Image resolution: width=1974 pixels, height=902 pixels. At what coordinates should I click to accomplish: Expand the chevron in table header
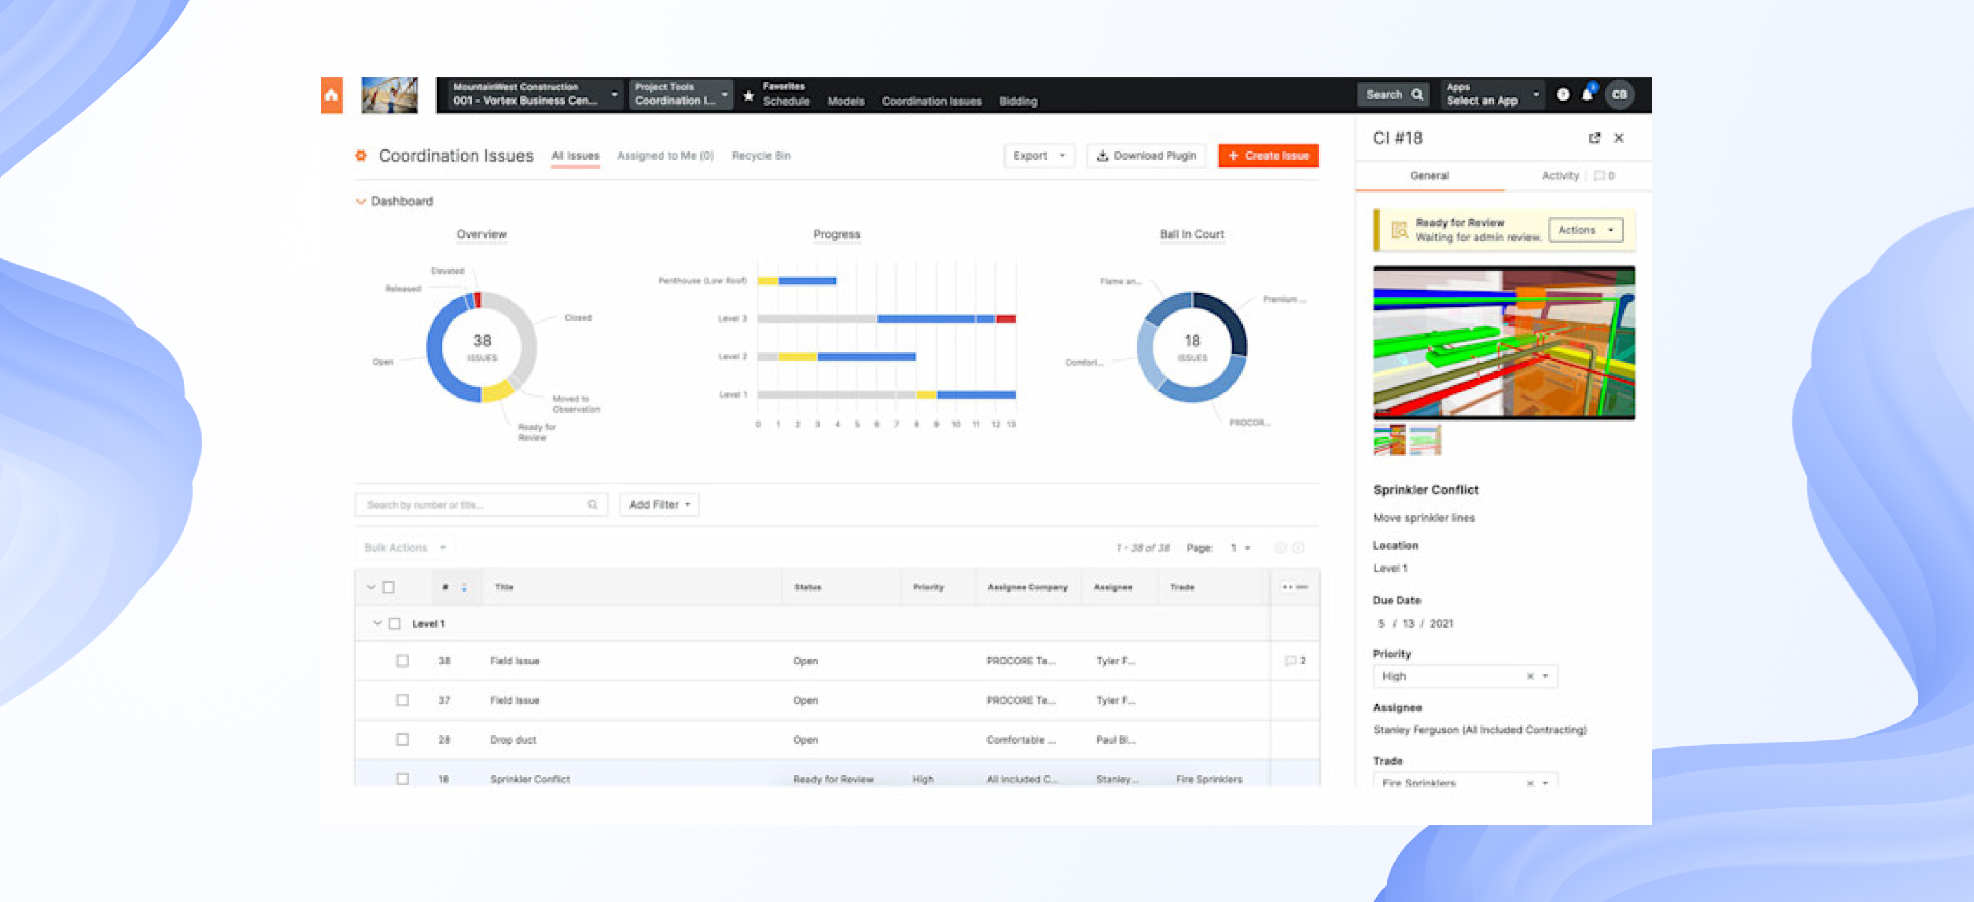tap(371, 587)
